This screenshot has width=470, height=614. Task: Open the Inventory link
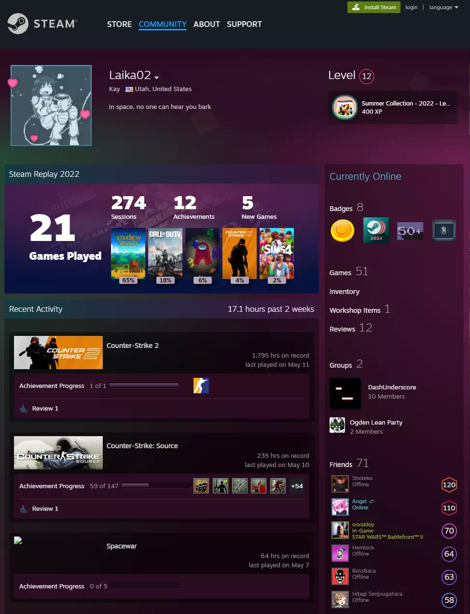(345, 292)
